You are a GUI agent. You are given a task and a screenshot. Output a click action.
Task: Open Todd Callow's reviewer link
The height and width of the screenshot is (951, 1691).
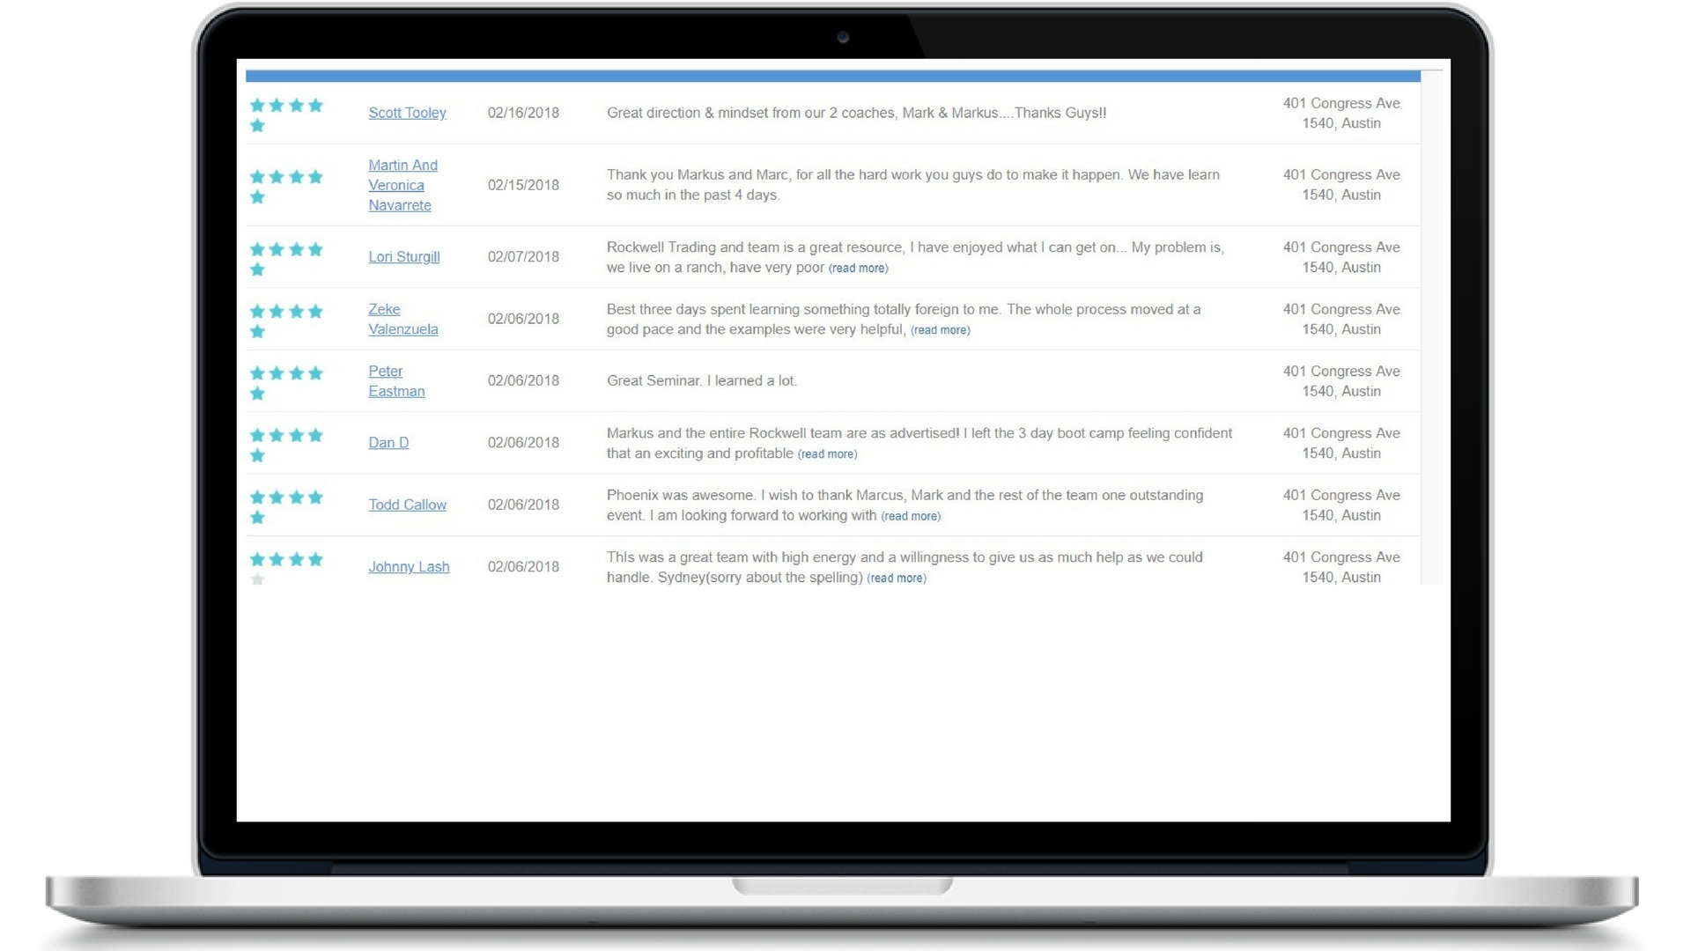(407, 505)
